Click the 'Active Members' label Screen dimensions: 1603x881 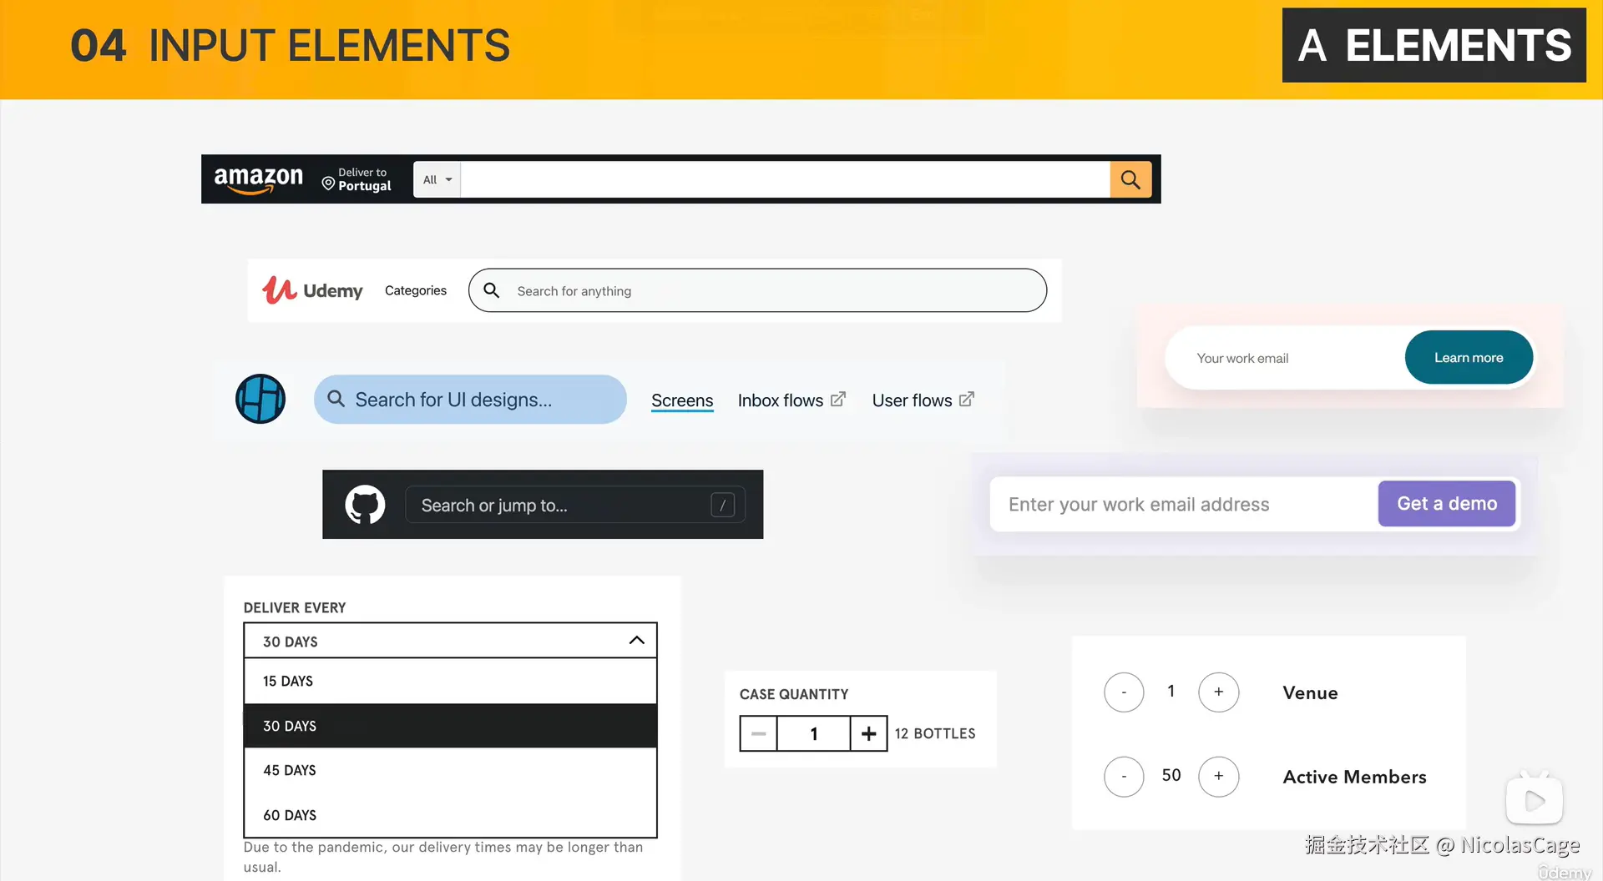coord(1354,777)
